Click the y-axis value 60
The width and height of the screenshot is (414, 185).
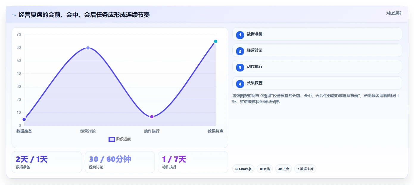[x=19, y=48]
